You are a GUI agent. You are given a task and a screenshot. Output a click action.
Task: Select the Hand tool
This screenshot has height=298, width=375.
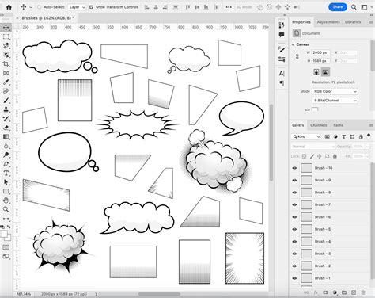6,201
